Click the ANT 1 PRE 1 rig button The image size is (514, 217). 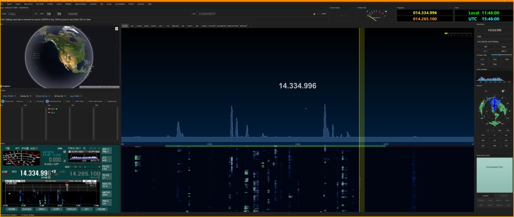tap(106, 151)
